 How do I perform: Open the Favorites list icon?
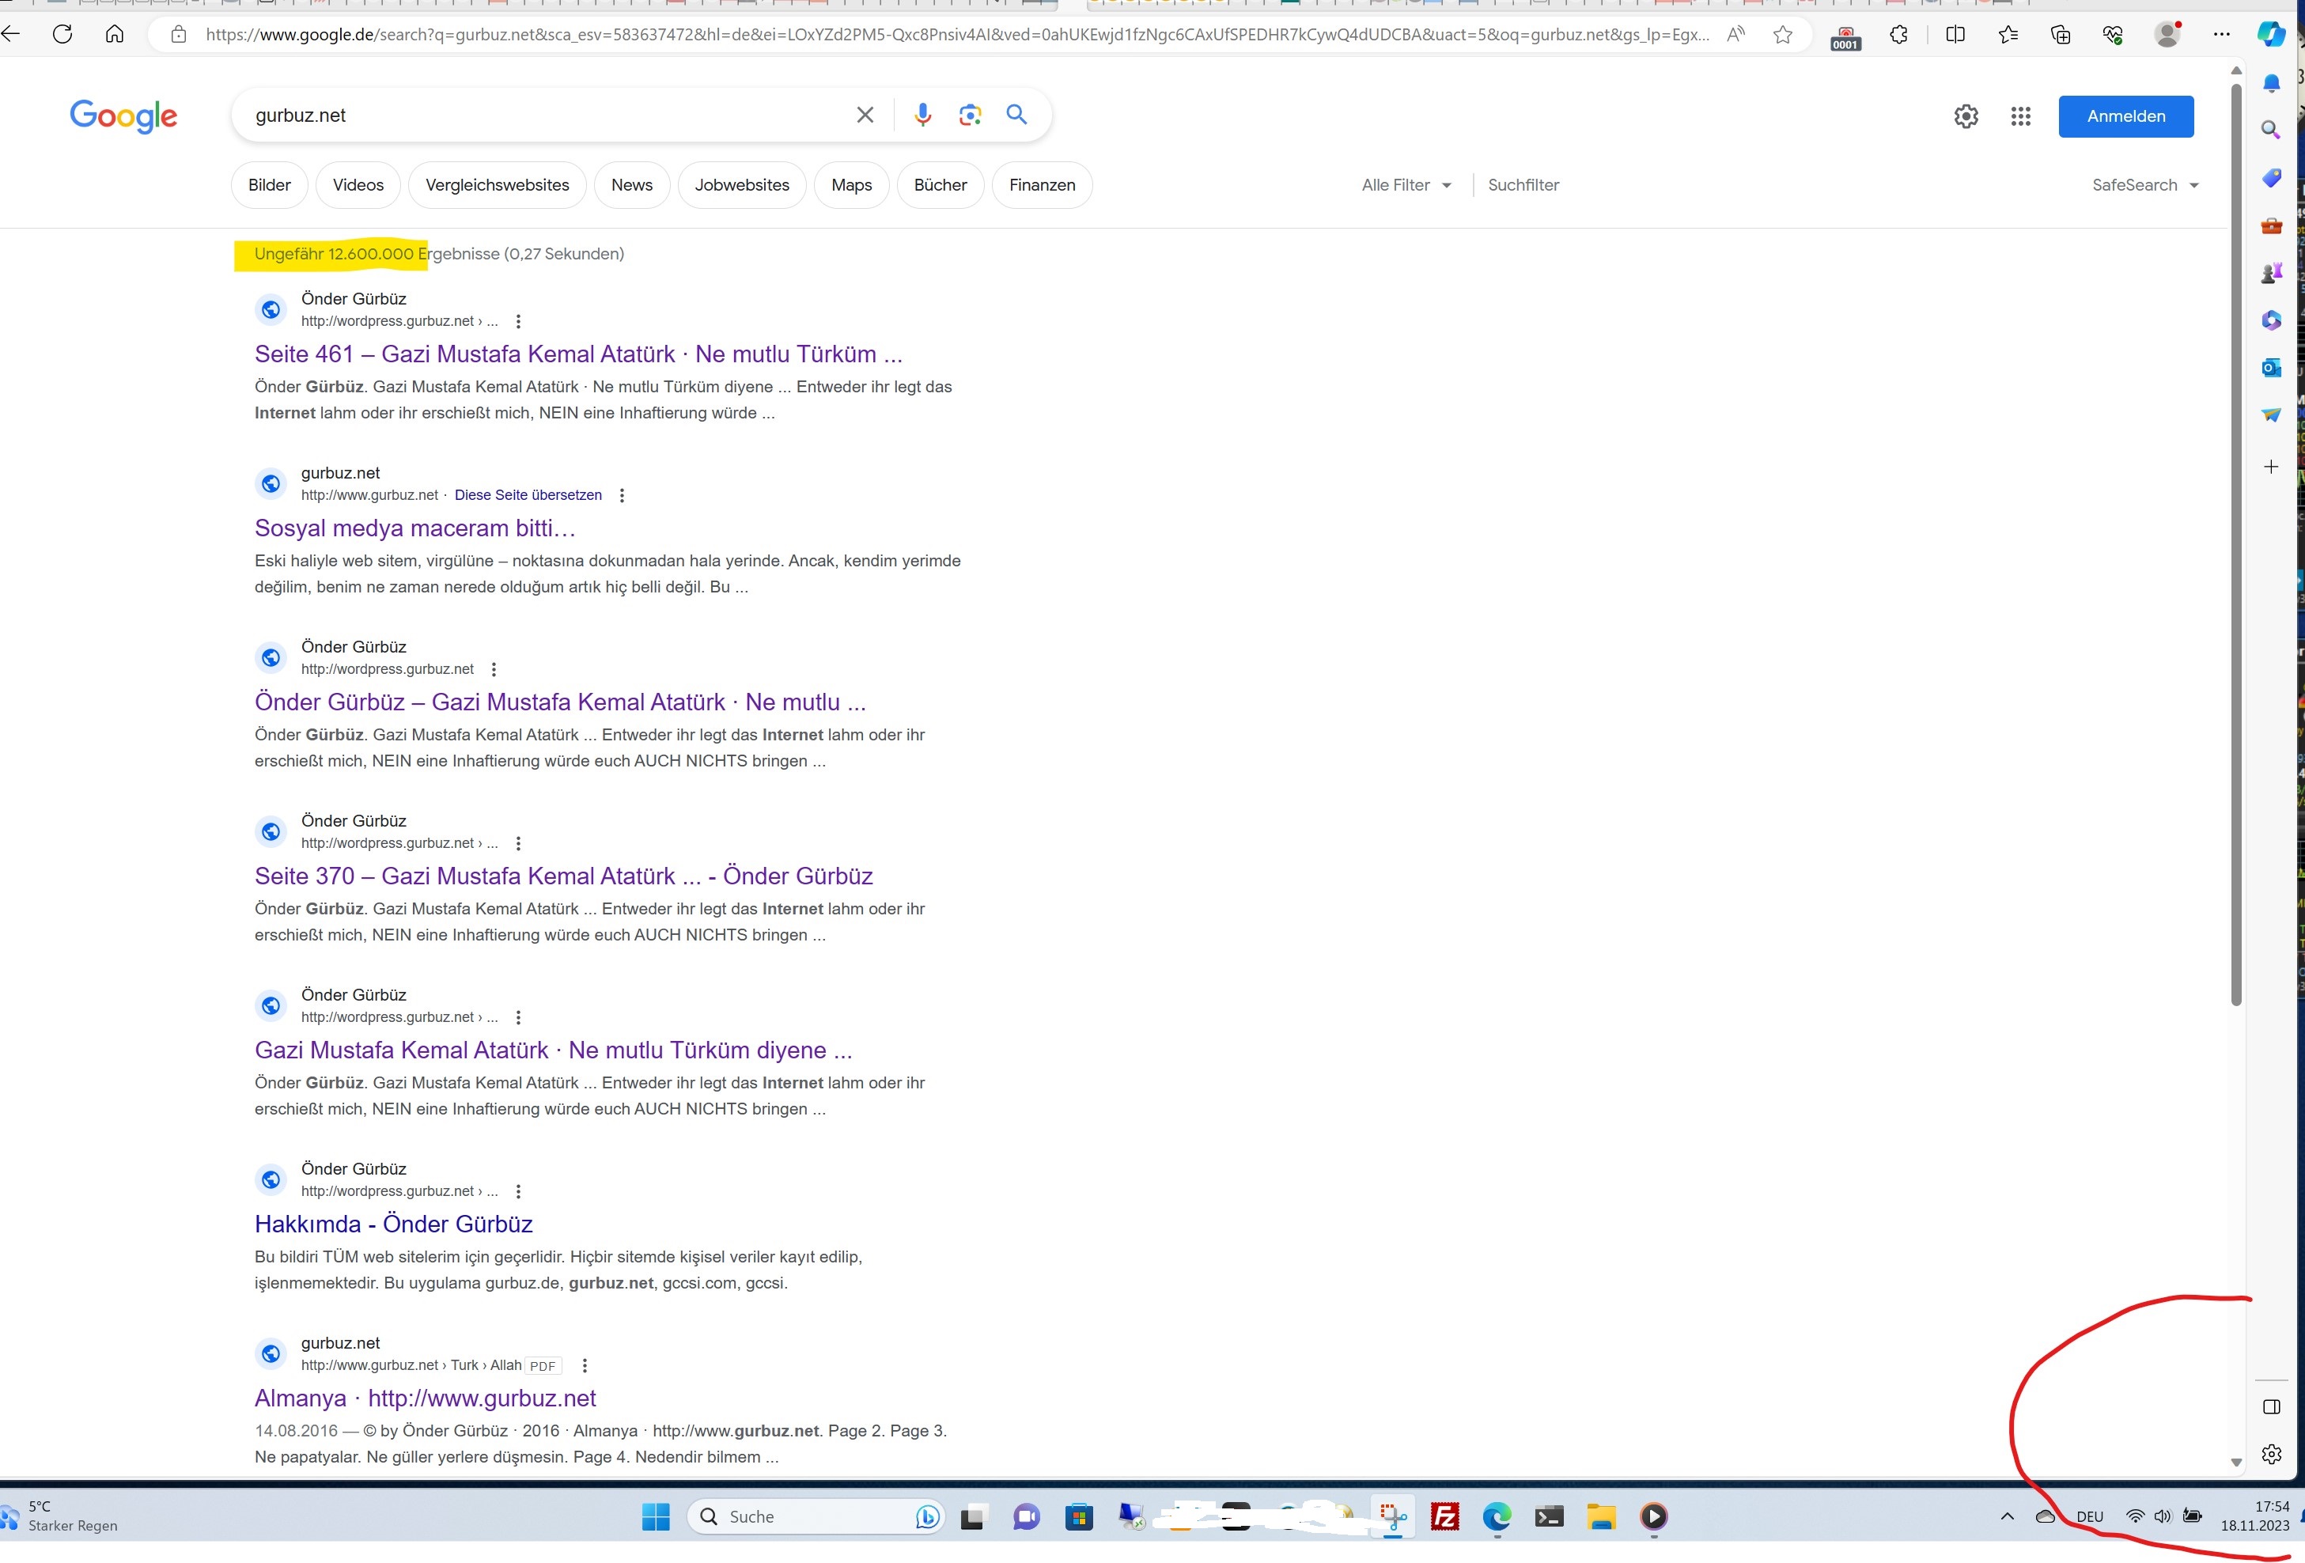pyautogui.click(x=2008, y=35)
